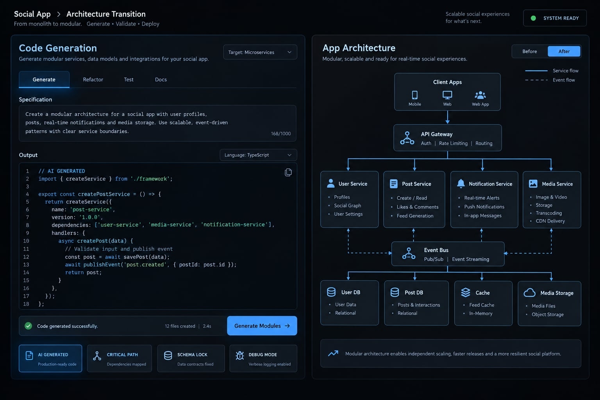Click 'CDN Delivery' in Media Service
Image resolution: width=600 pixels, height=400 pixels.
tap(550, 221)
